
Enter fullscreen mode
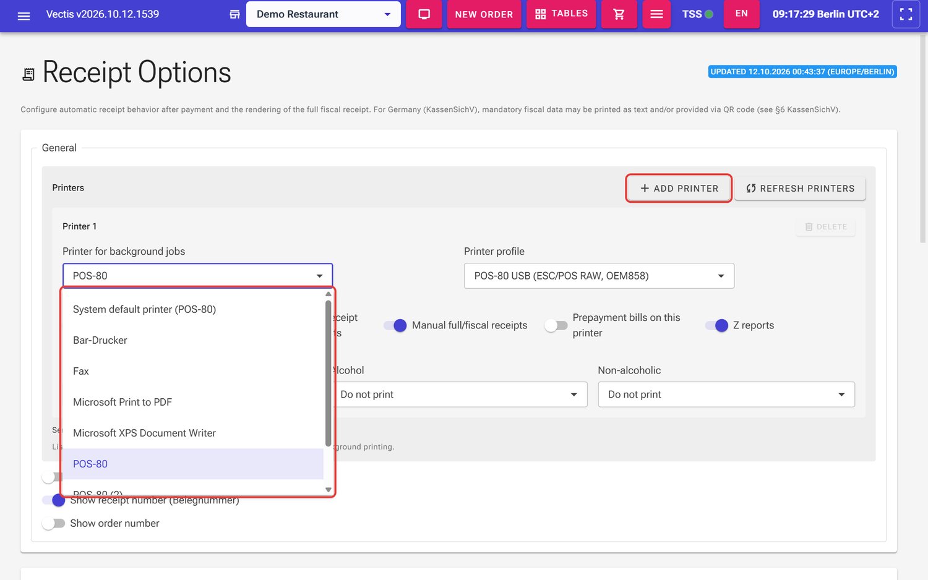click(906, 14)
